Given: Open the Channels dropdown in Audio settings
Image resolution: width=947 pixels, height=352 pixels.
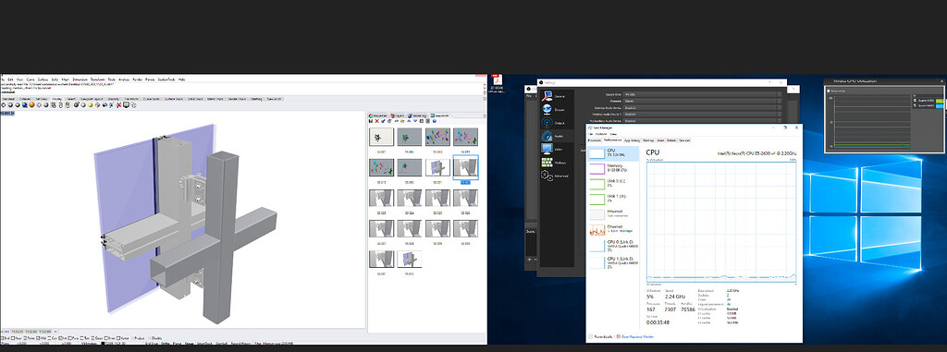Looking at the screenshot, I should pyautogui.click(x=703, y=101).
